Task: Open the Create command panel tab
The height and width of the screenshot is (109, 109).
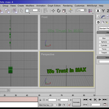Action: [x=98, y=17]
